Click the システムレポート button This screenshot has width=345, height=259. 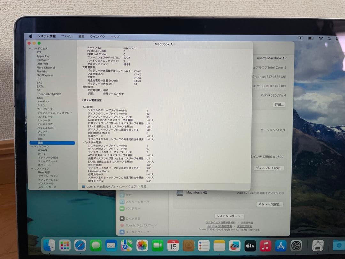coord(230,216)
